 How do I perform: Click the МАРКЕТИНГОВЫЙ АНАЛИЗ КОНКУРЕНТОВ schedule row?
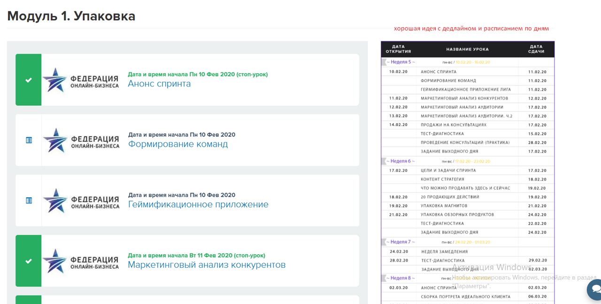[468, 98]
